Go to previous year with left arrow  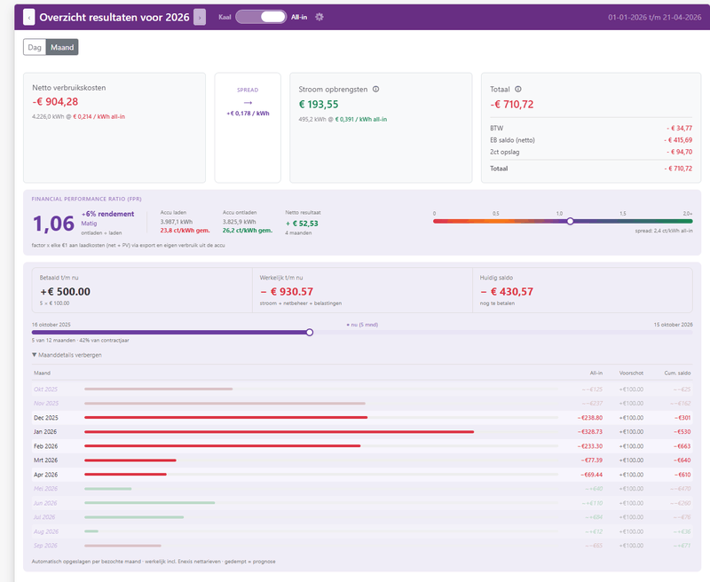(x=29, y=17)
